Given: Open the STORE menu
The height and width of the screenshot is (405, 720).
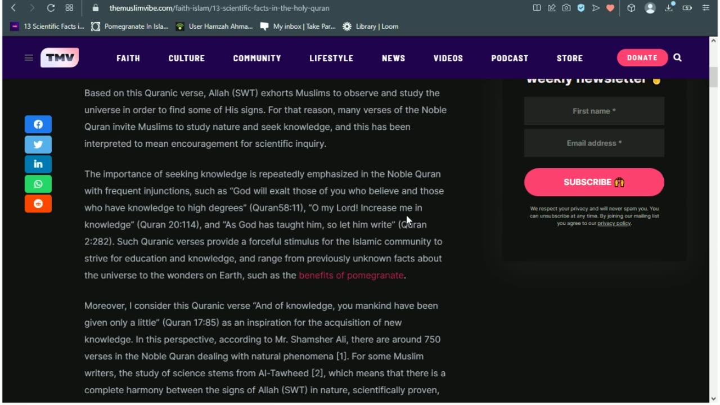Looking at the screenshot, I should point(570,58).
